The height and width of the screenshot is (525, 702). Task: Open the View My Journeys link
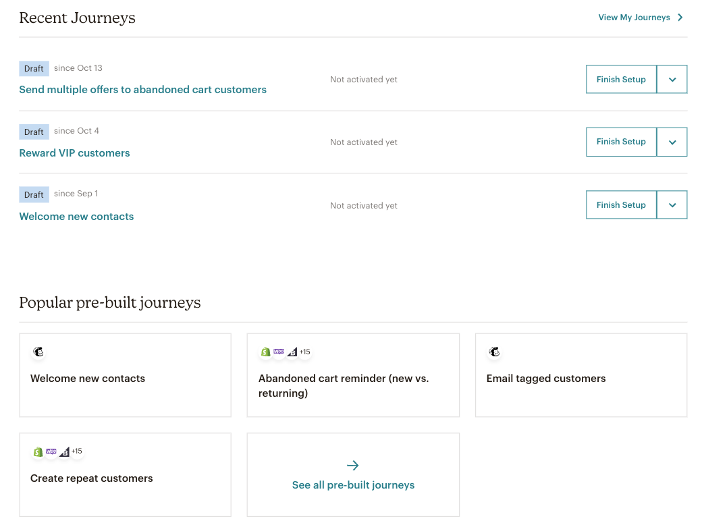coord(634,18)
